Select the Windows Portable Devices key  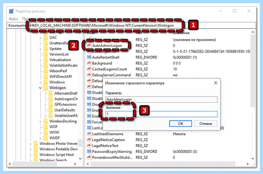point(58,149)
